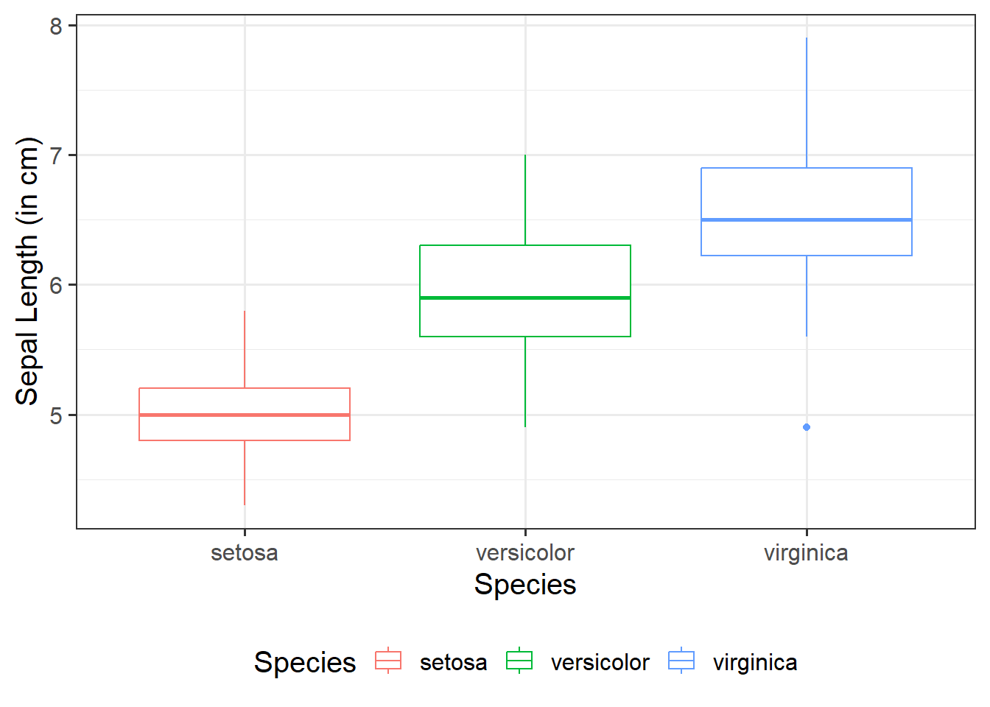Click the versicolor x-axis tick label
This screenshot has width=990, height=707.
click(x=525, y=552)
